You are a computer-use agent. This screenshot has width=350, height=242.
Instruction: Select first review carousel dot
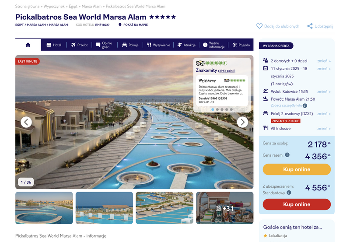pyautogui.click(x=213, y=109)
